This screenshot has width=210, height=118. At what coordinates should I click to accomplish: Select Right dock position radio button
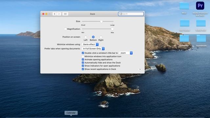(101, 37)
